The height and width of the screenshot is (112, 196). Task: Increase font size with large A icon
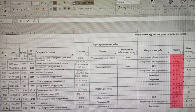(x=41, y=4)
